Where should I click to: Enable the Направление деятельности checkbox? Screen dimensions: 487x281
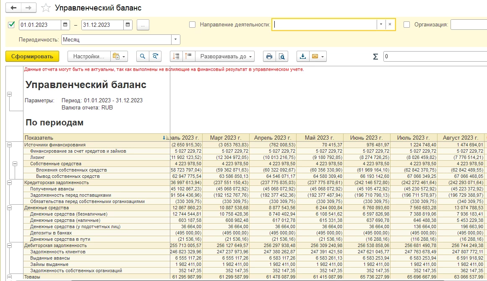192,25
